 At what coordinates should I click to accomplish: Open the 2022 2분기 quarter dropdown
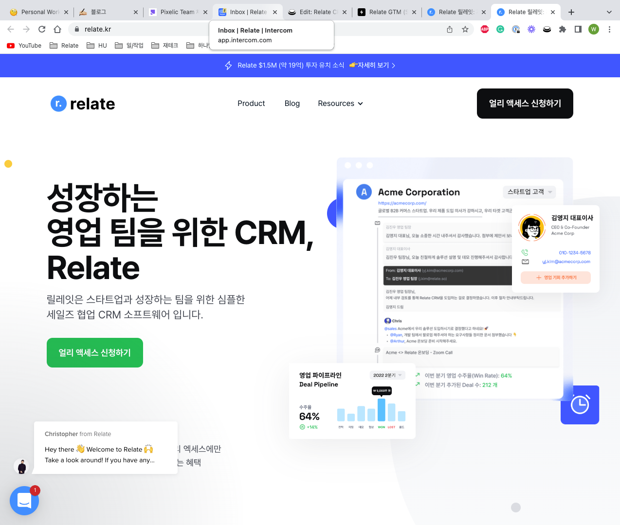pos(387,375)
